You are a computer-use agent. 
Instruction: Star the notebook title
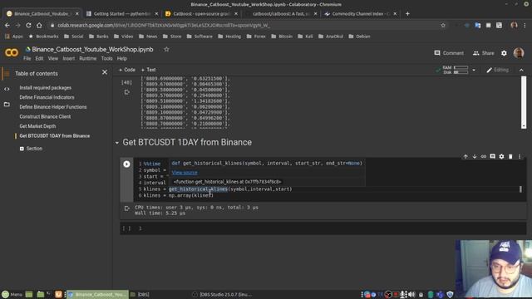[x=166, y=50]
